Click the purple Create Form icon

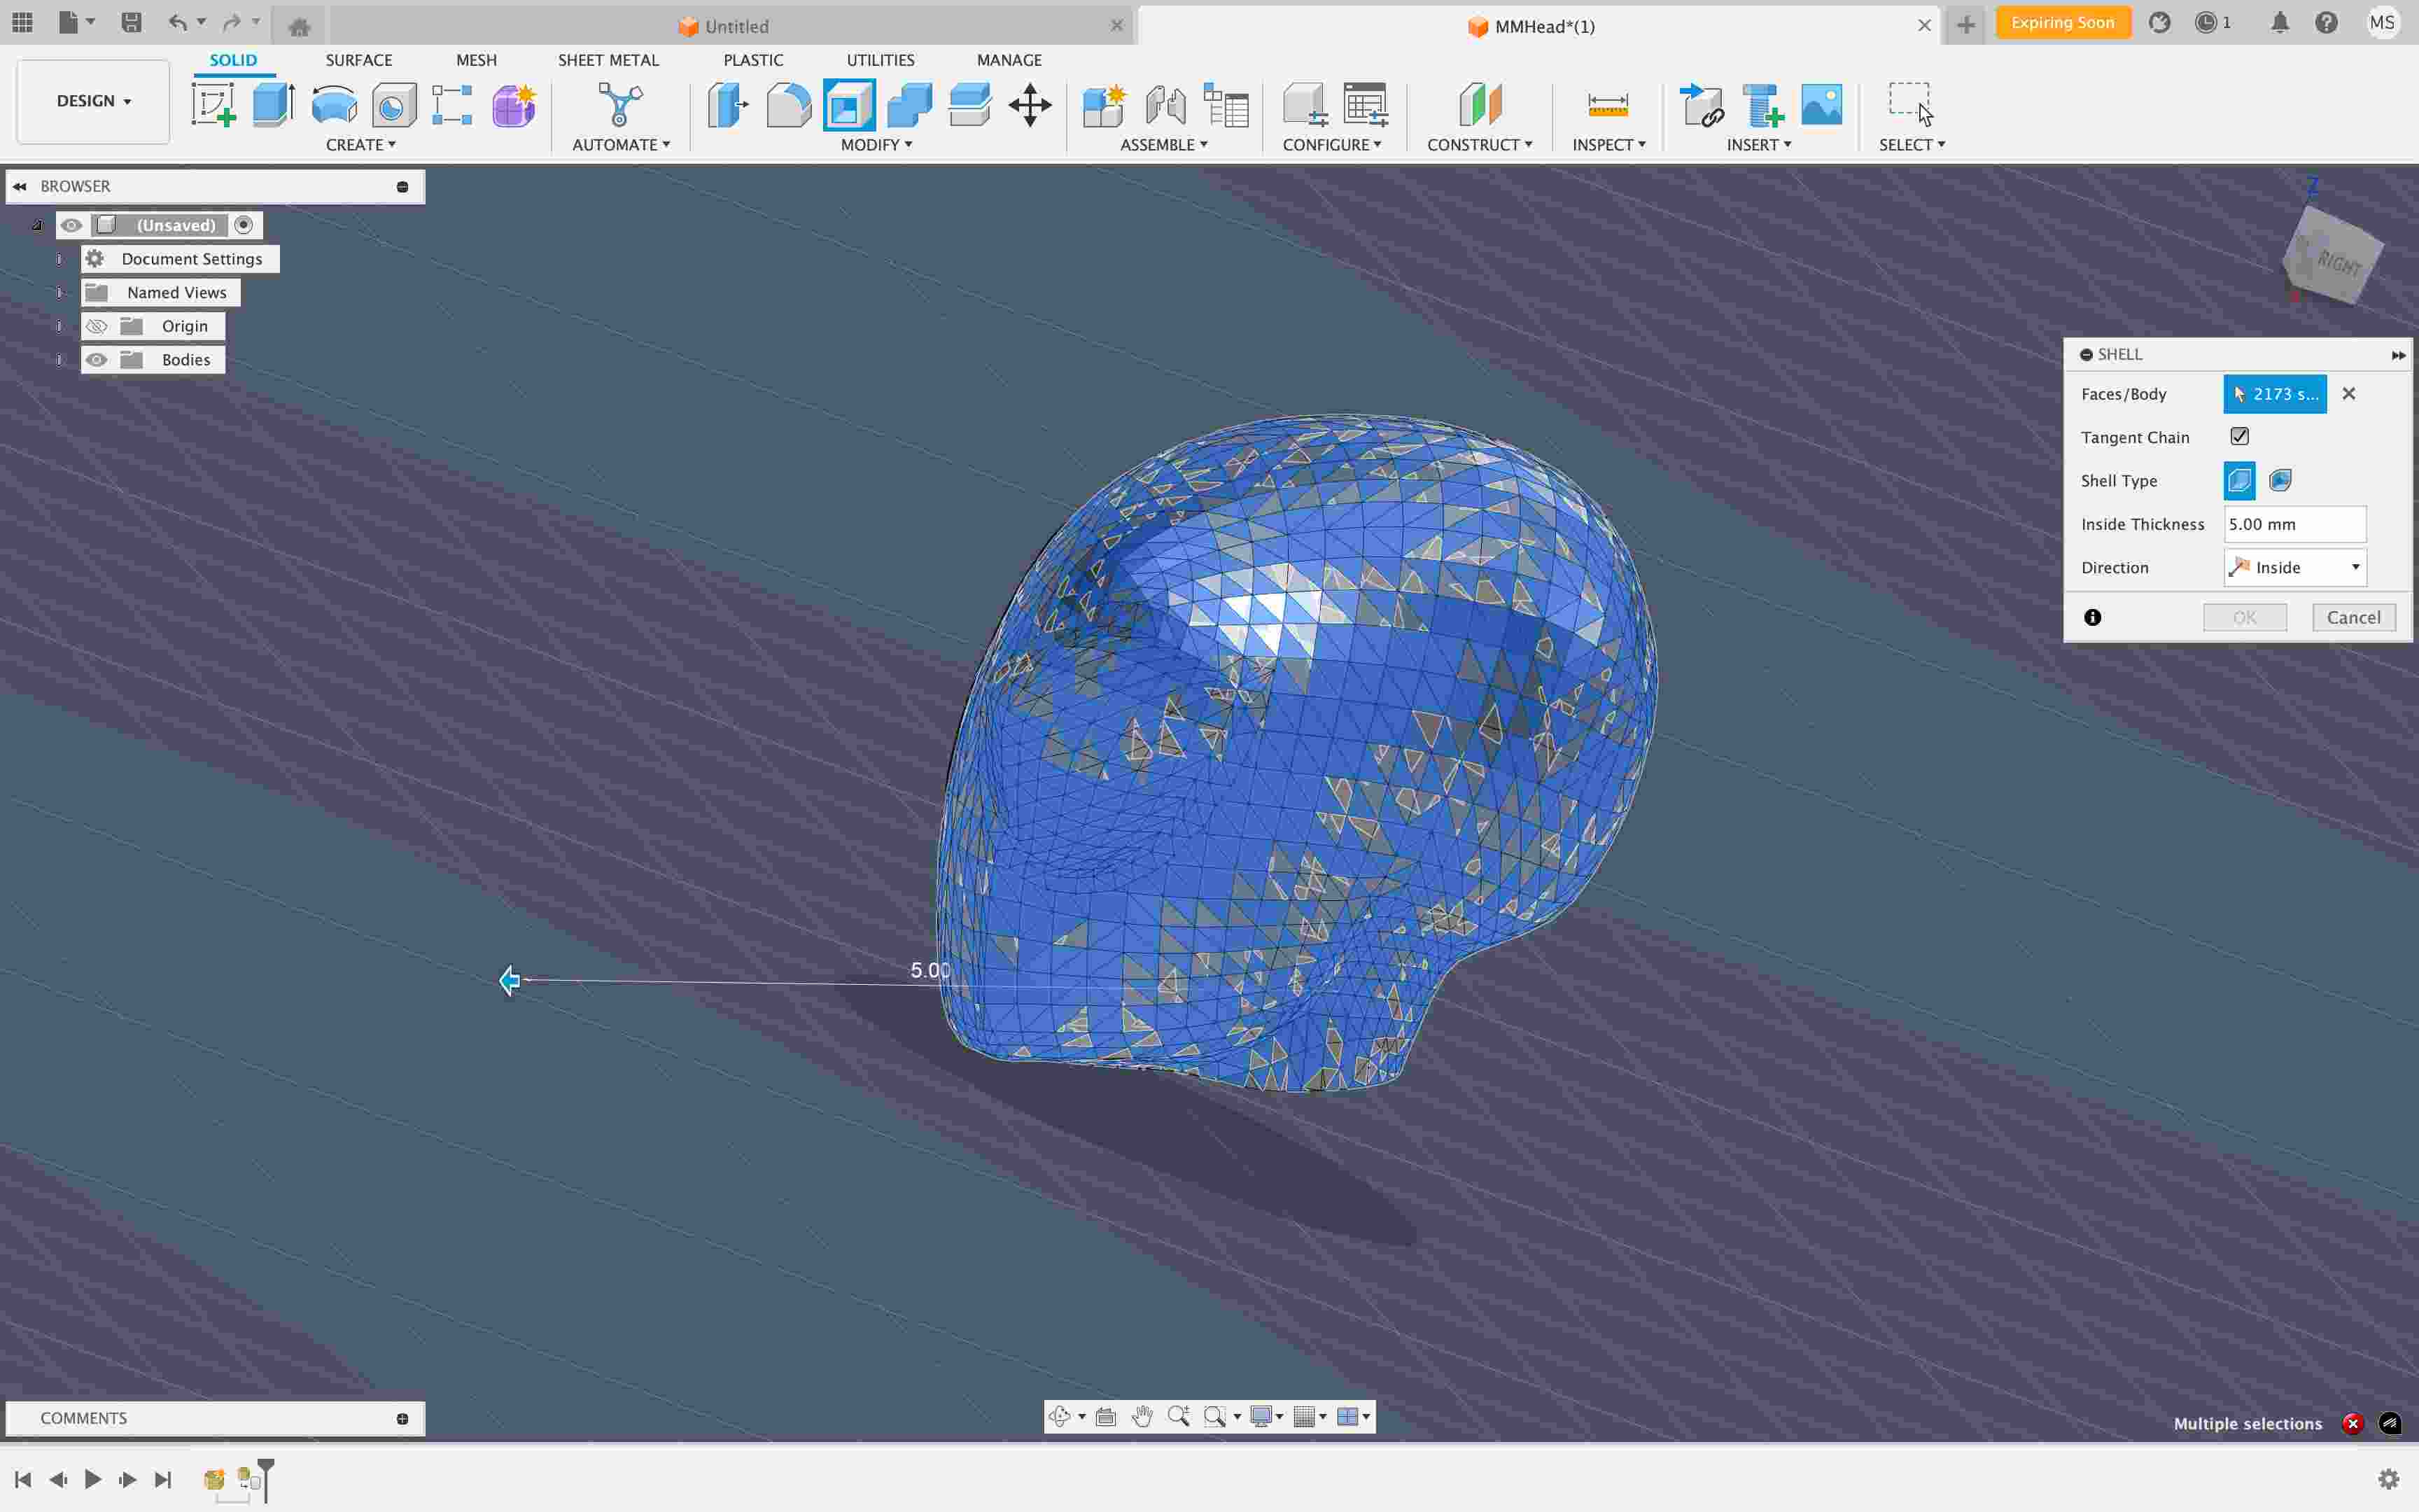(514, 105)
